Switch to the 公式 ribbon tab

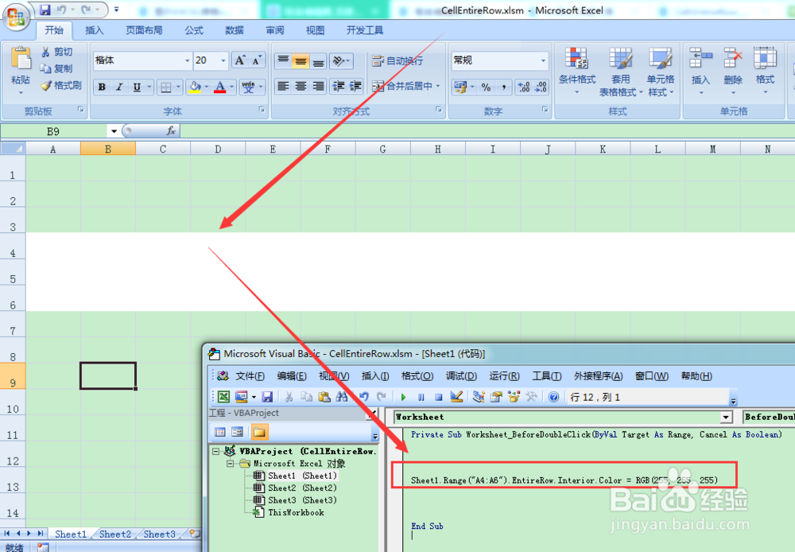click(x=194, y=30)
